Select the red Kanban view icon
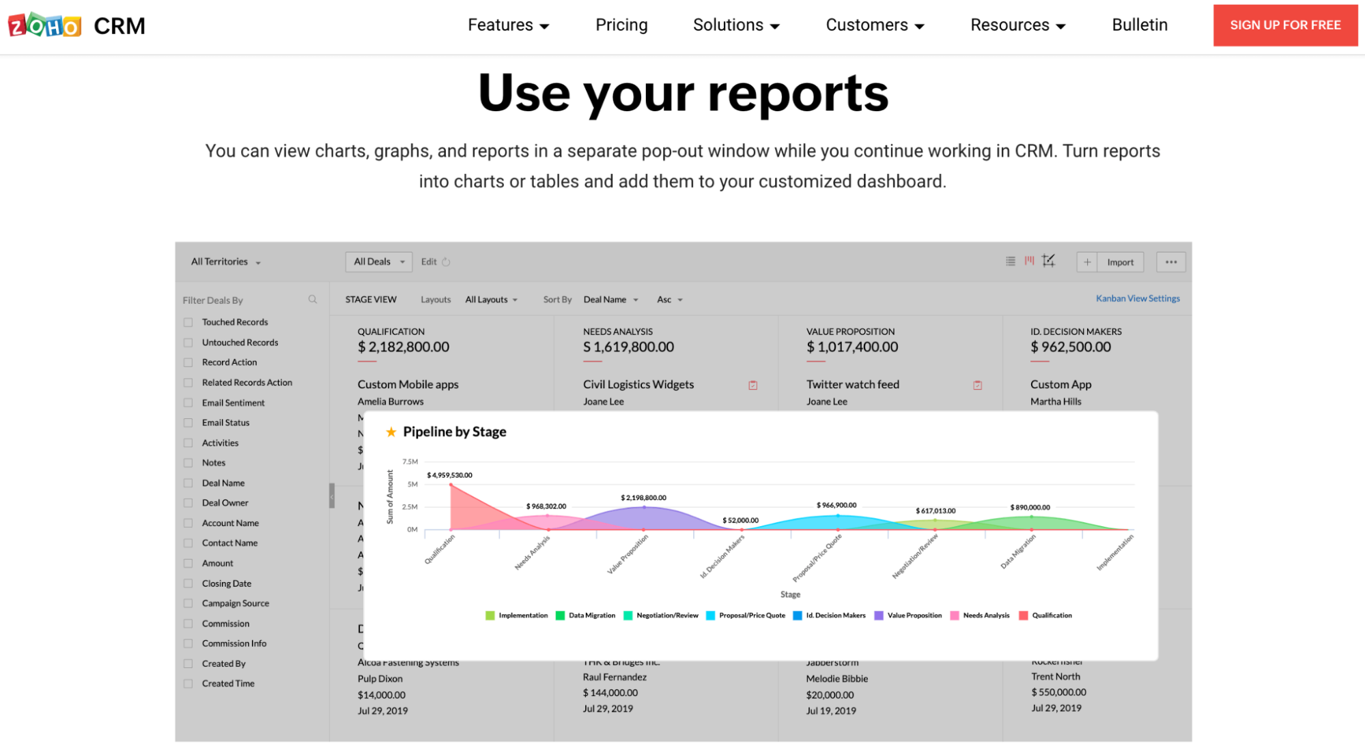The height and width of the screenshot is (752, 1365). point(1029,261)
